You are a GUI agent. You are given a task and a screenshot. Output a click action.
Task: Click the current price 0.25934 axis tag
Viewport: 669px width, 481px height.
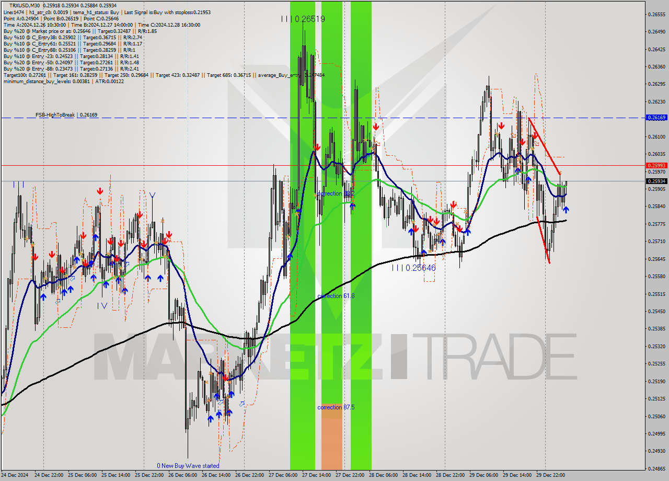[656, 181]
